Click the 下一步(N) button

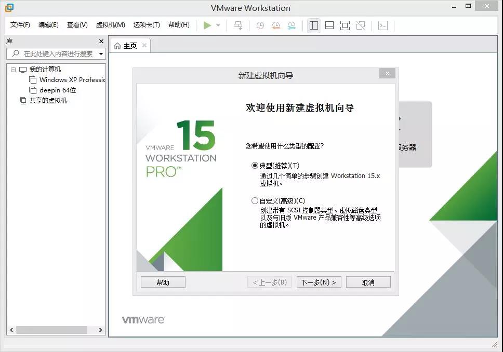click(319, 282)
